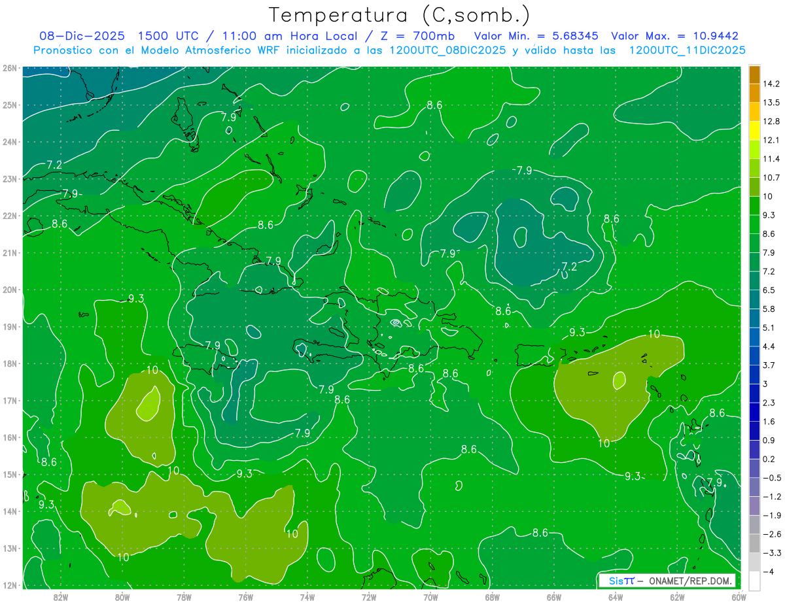Click the '20N' latitude axis label
The image size is (785, 606).
tap(9, 290)
